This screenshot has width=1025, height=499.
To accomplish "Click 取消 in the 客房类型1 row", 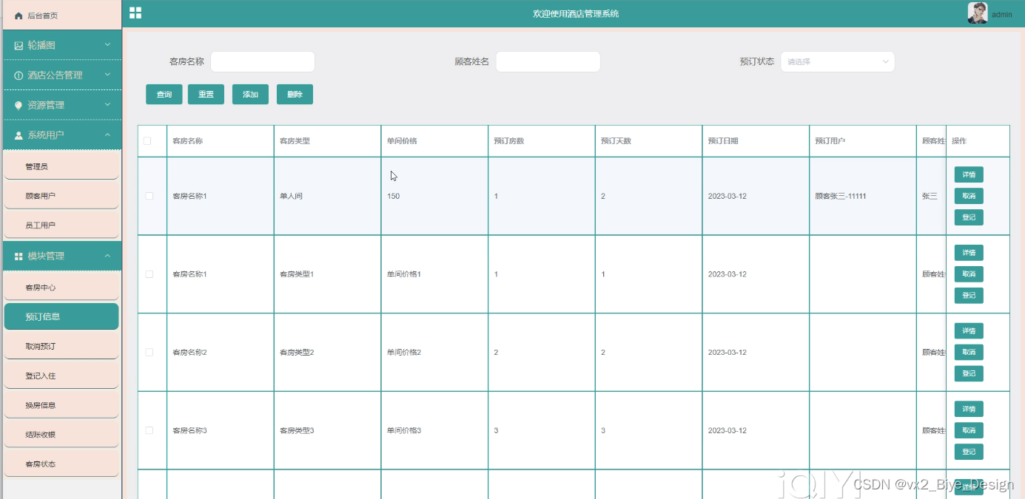I will coord(969,274).
